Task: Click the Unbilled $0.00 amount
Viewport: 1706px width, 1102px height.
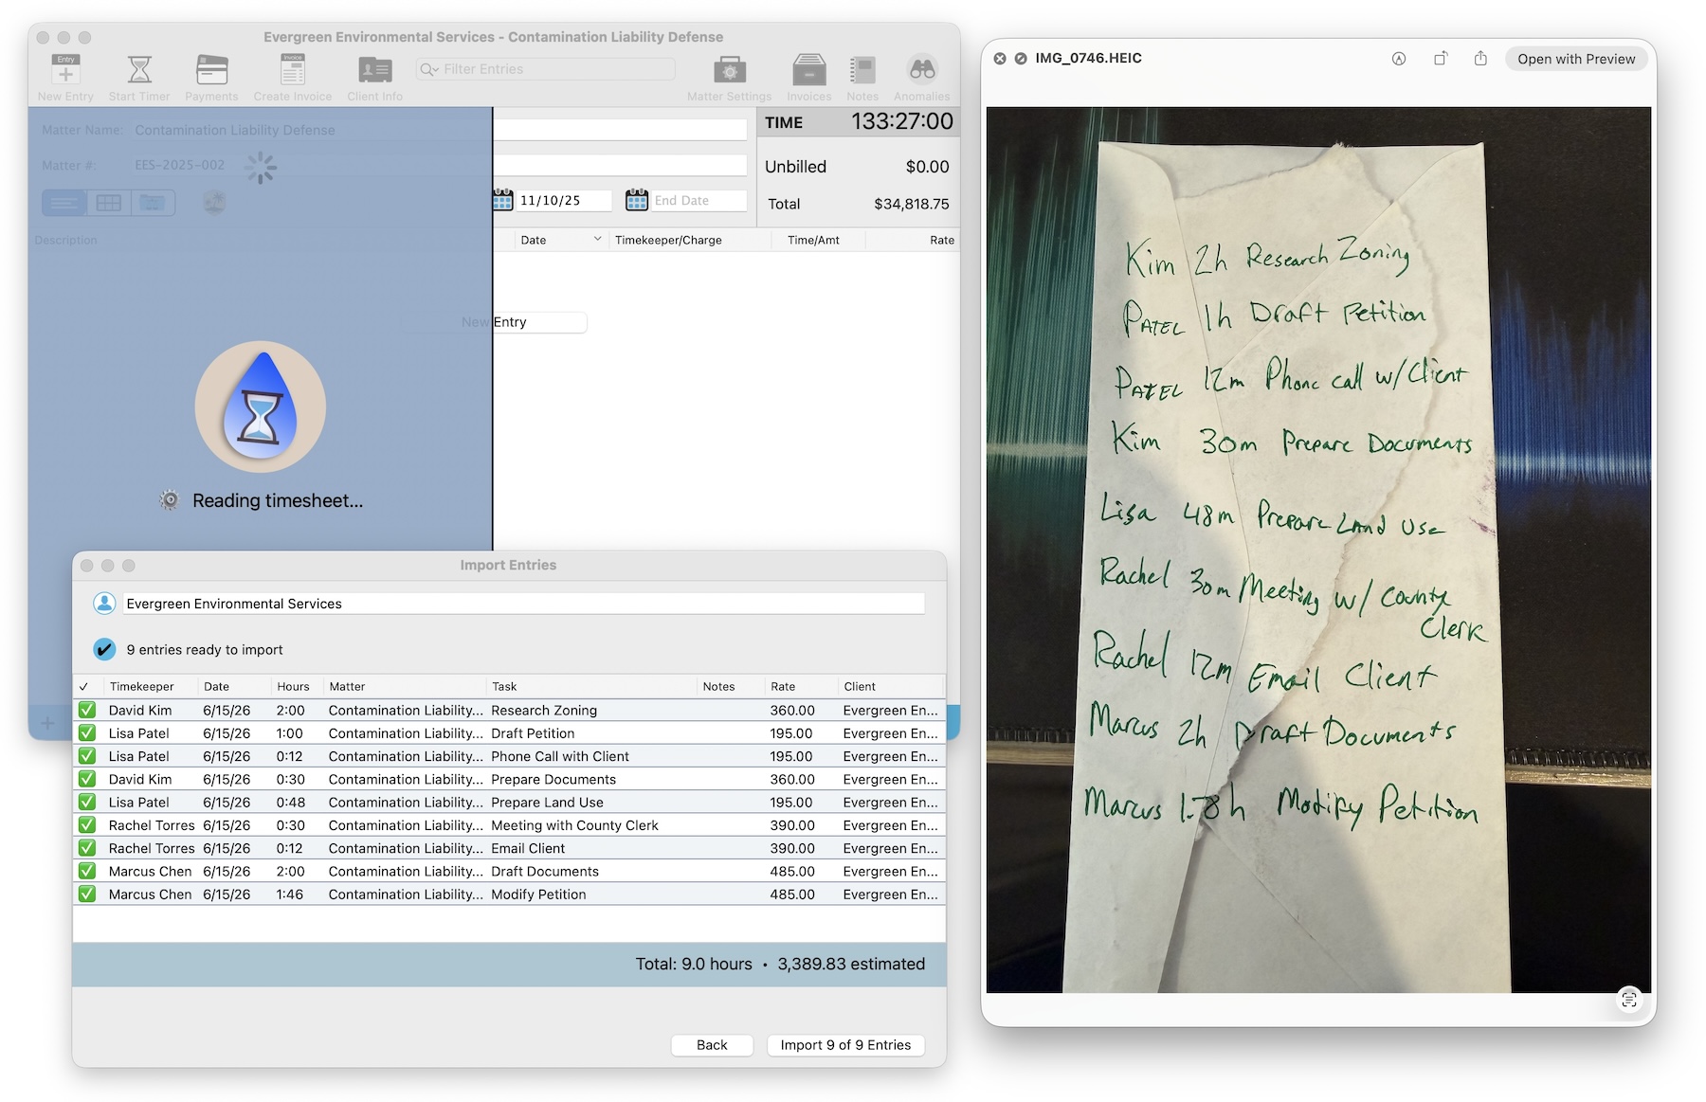Action: [x=927, y=167]
